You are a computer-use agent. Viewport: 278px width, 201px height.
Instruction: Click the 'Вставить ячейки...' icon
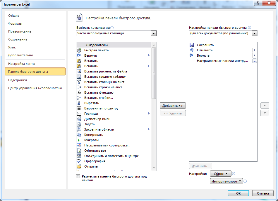(x=79, y=98)
